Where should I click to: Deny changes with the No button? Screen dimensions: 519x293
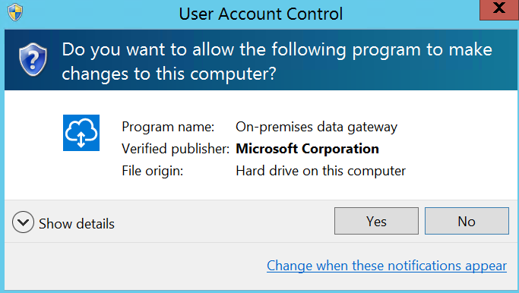(467, 221)
